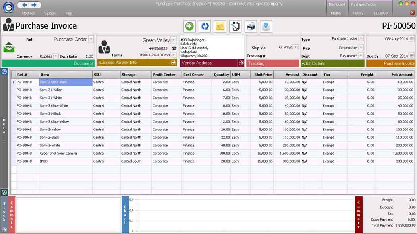The width and height of the screenshot is (417, 234).
Task: Click the blue refresh icon in toolbar
Action: 205,26
